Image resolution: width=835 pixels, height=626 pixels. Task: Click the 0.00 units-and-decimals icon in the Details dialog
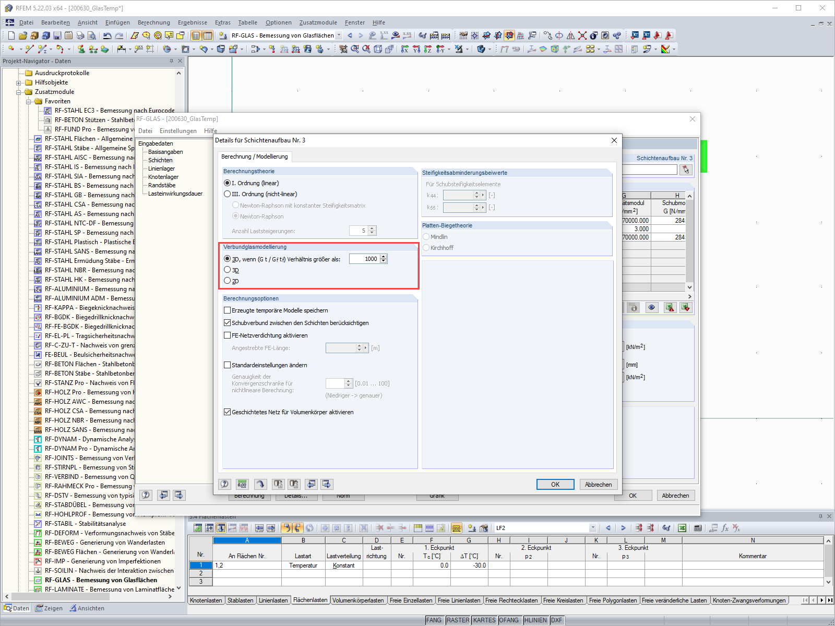click(x=242, y=484)
